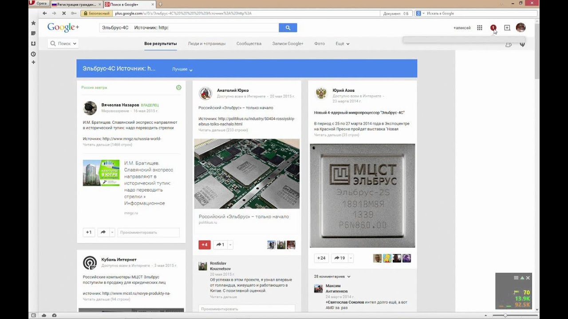Screen dimensions: 568x319
Task: Expand 'Читать дальше (233 строки)'
Action: (223, 130)
